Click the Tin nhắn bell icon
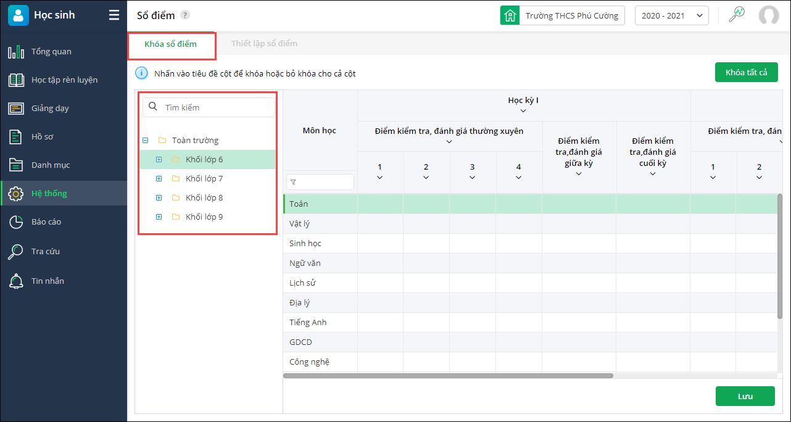 pyautogui.click(x=16, y=281)
